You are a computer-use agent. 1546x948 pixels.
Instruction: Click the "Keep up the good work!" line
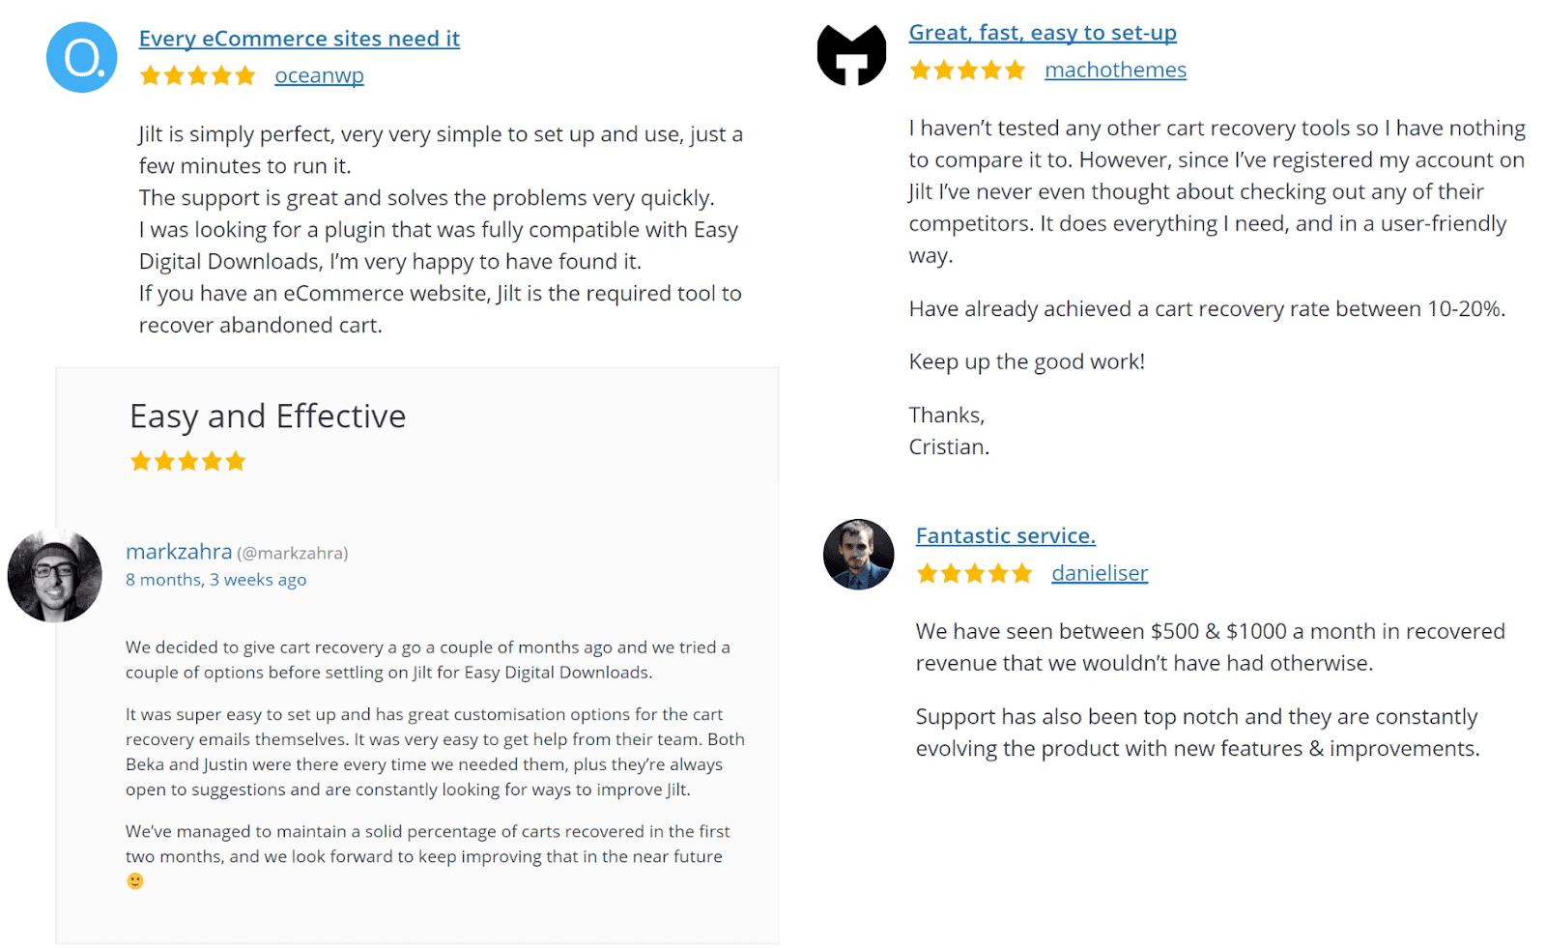tap(1026, 361)
